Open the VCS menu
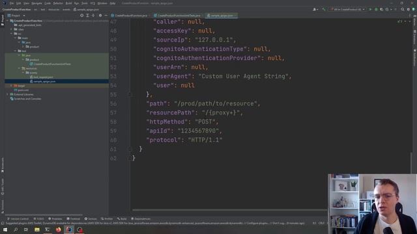Image resolution: width=417 pixels, height=234 pixels. [x=93, y=3]
